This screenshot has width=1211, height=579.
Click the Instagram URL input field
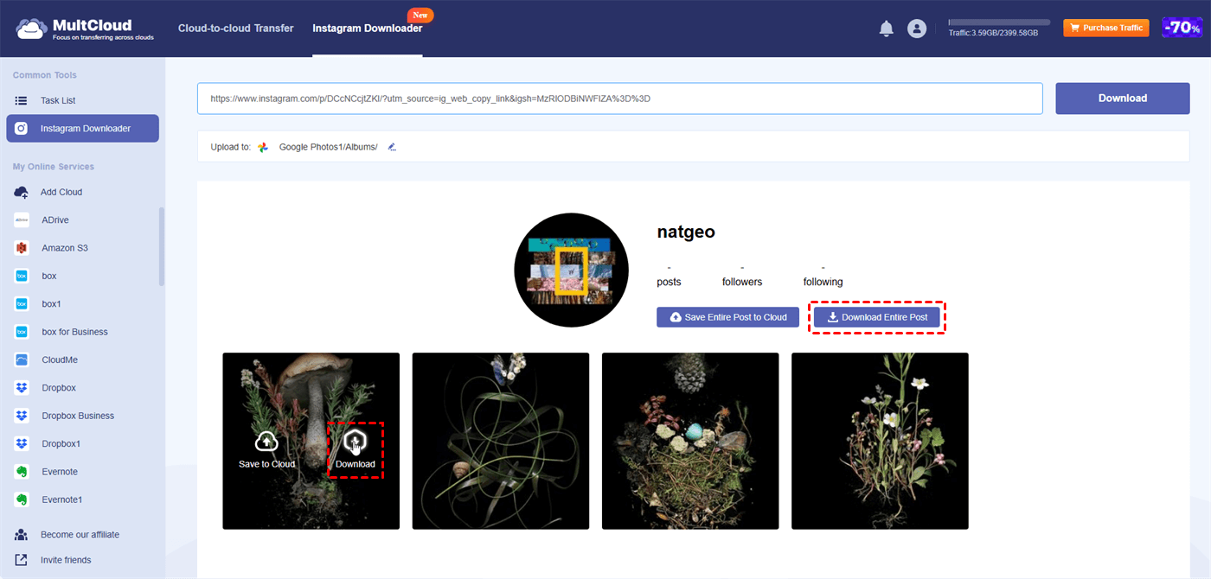[619, 99]
